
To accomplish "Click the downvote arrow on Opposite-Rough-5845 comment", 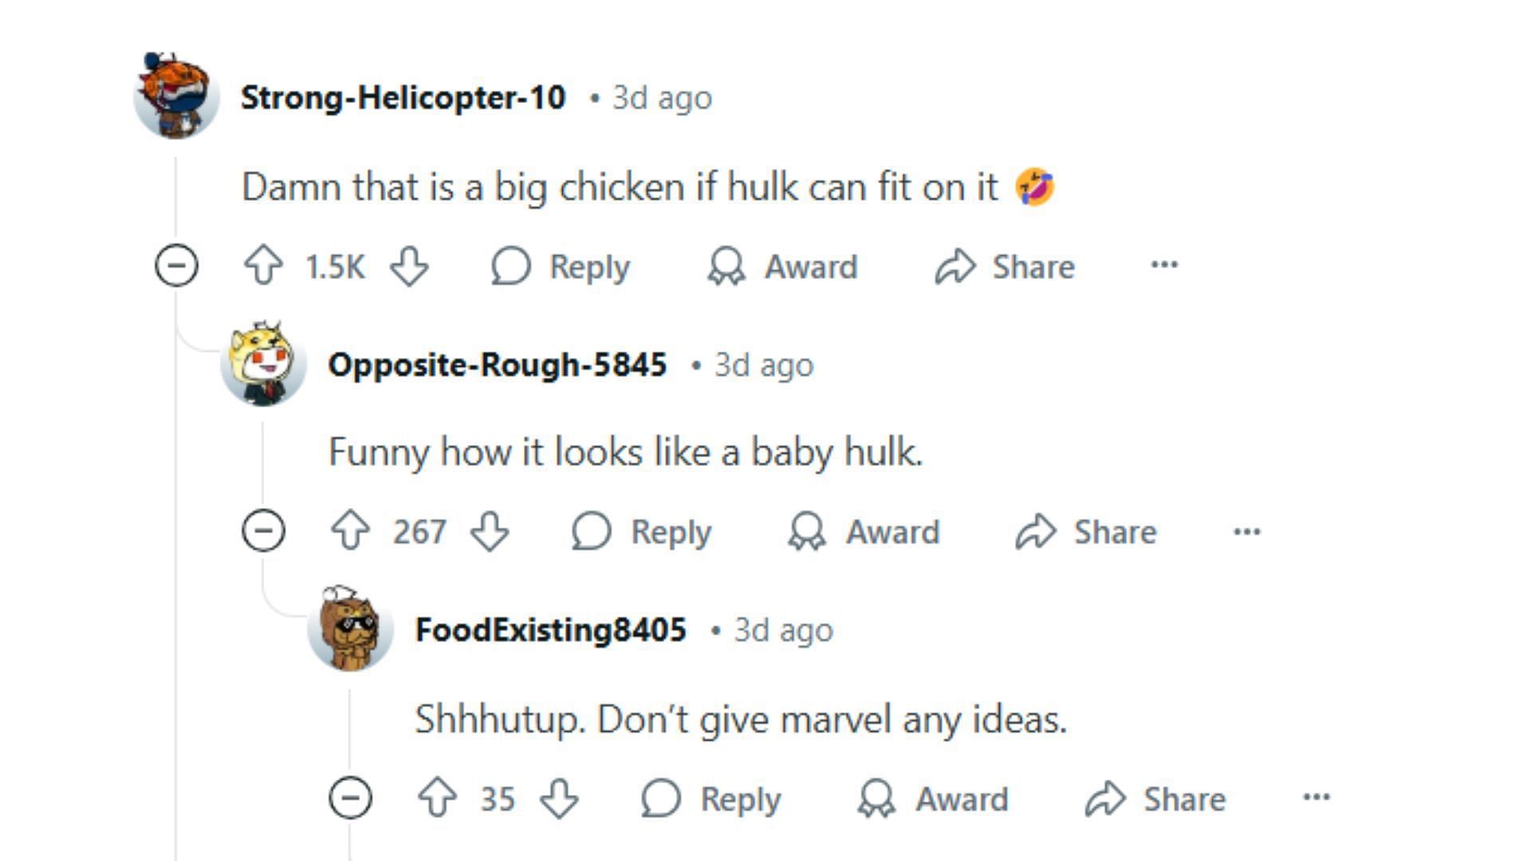I will click(491, 532).
